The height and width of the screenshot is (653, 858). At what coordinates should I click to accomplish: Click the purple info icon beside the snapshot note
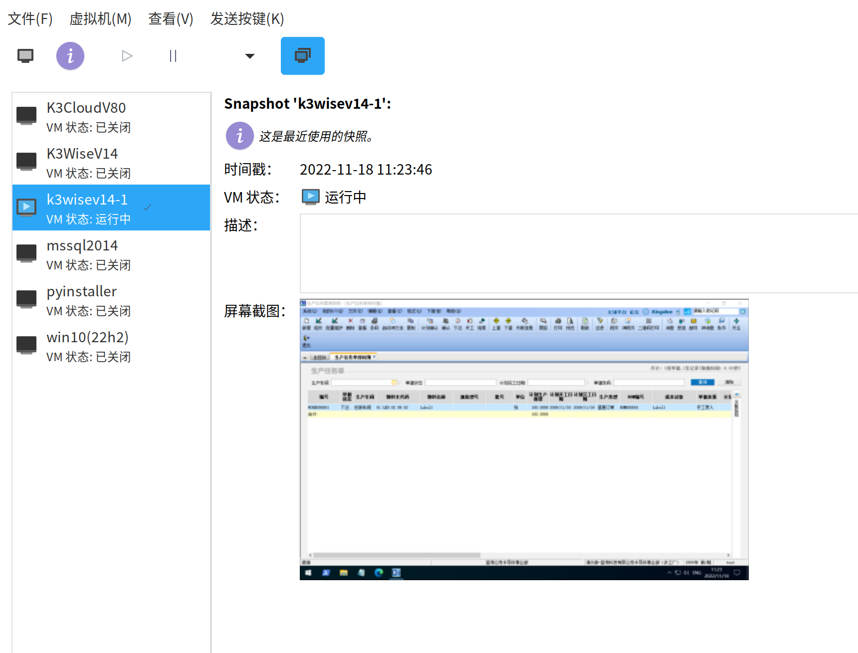tap(239, 136)
